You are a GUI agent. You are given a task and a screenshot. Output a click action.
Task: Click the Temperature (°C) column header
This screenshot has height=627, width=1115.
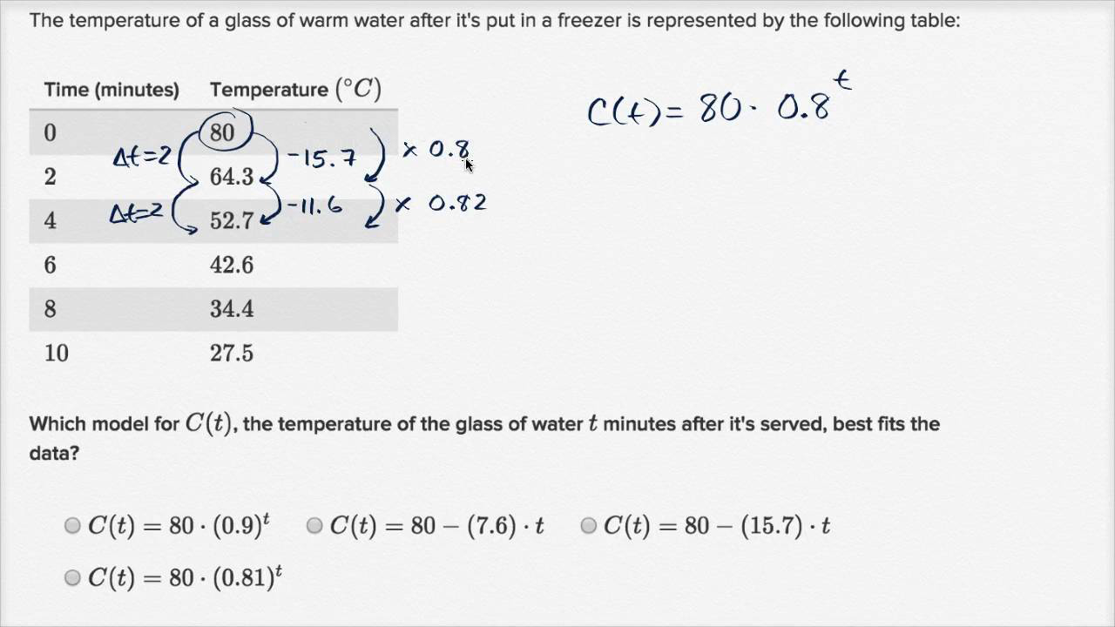(295, 89)
